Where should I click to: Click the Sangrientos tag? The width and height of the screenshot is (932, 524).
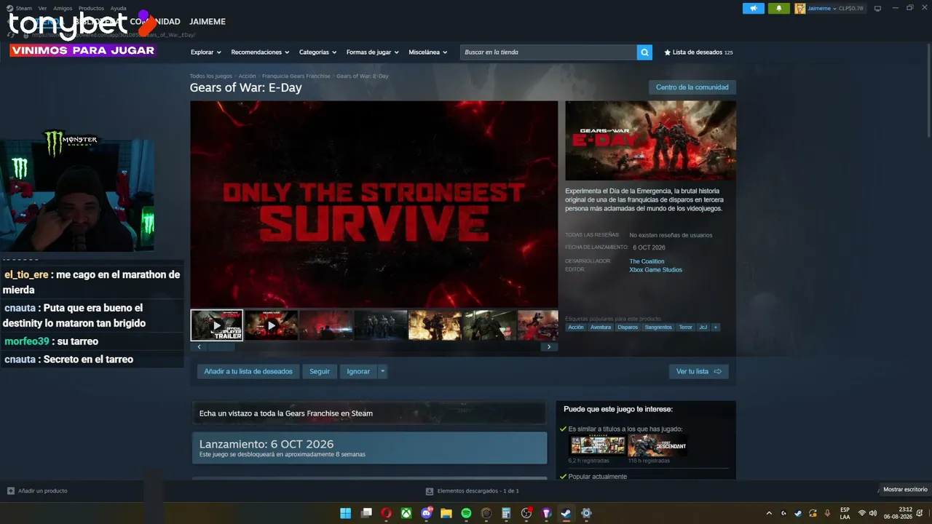pos(658,327)
